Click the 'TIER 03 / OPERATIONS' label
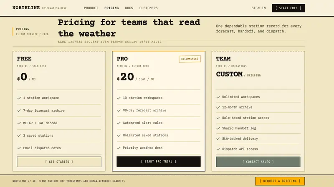The image size is (334, 187). 231,66
